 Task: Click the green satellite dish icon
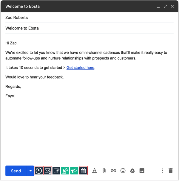coord(65,171)
